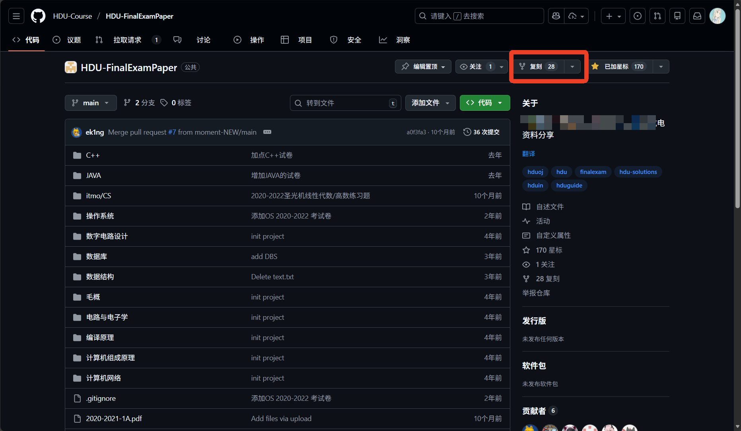Click the 转到文件 search field

[x=345, y=103]
